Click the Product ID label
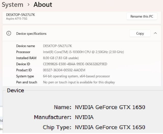The width and height of the screenshot is (163, 134). click(24, 70)
